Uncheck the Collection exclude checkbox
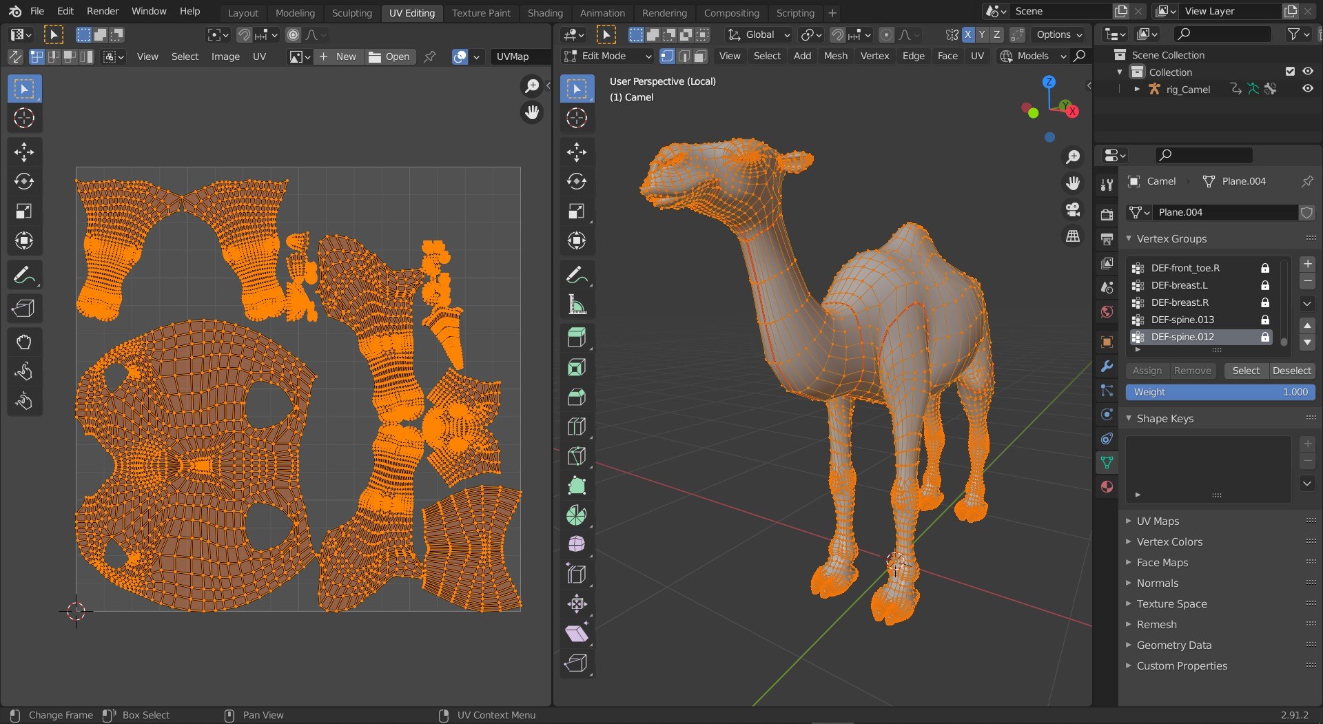Image resolution: width=1323 pixels, height=724 pixels. [1290, 72]
